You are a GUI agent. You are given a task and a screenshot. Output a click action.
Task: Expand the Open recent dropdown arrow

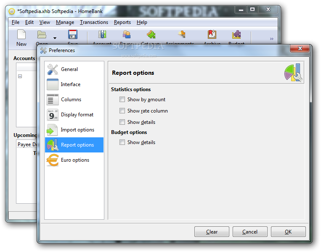[55, 38]
